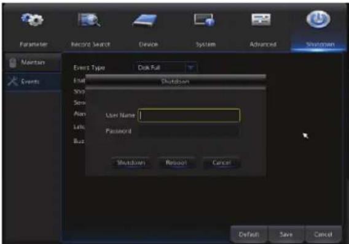Viewport: 349px width, 244px height.
Task: Click the Event Type label text
Action: 89,67
